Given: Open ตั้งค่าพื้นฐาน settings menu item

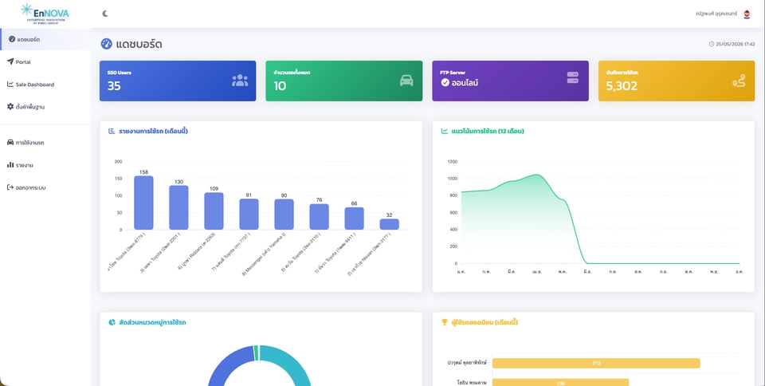Looking at the screenshot, I should [45, 107].
